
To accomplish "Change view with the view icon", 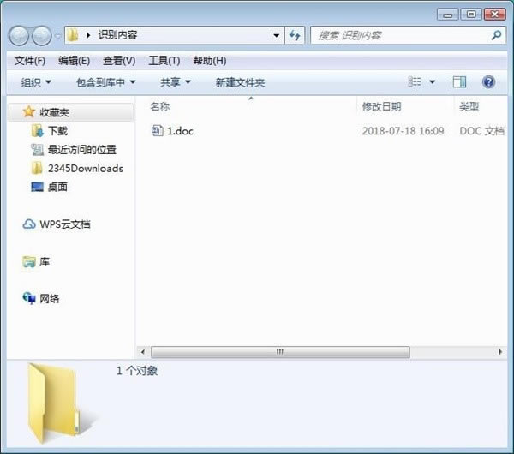I will [x=415, y=81].
